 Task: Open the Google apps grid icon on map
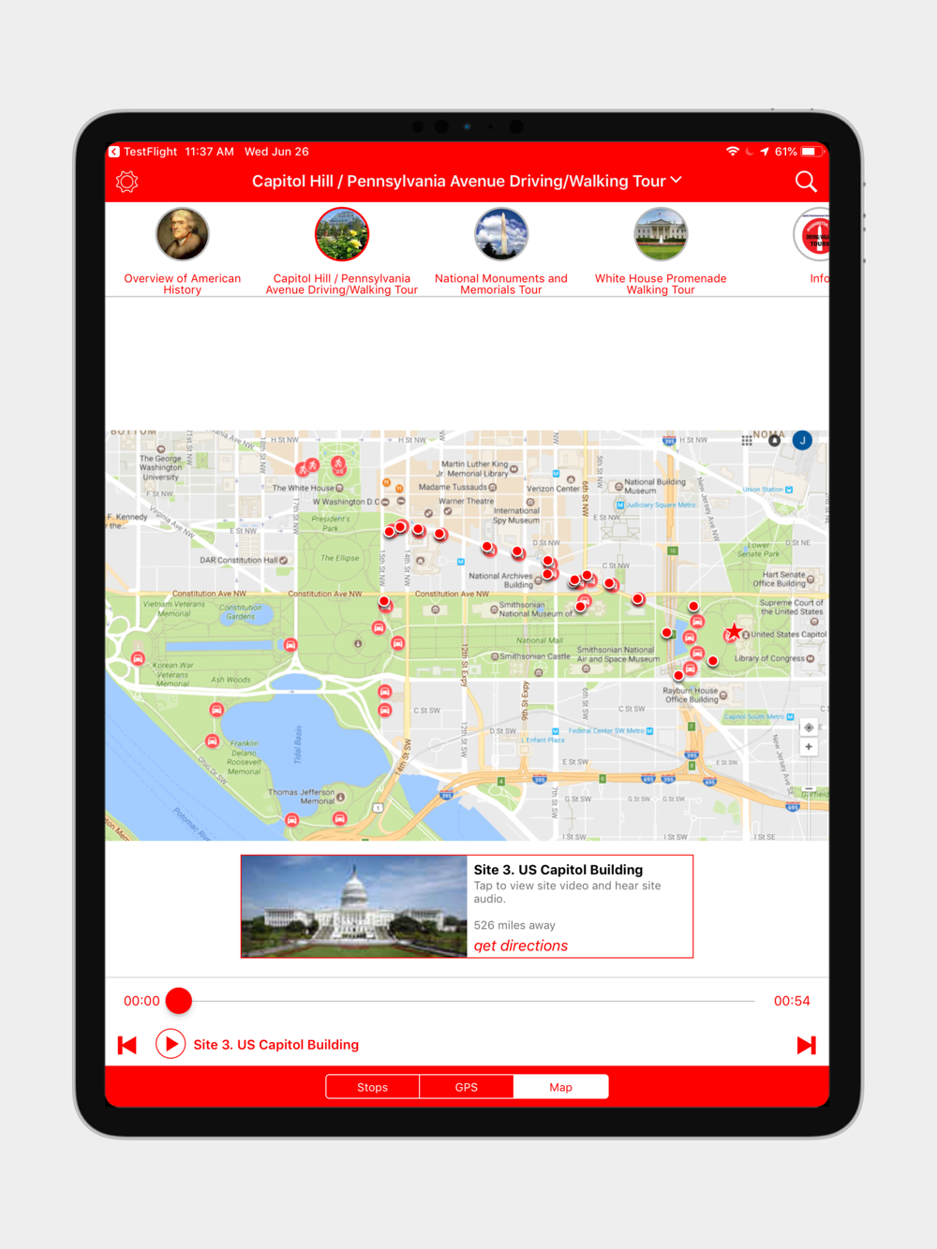point(747,440)
